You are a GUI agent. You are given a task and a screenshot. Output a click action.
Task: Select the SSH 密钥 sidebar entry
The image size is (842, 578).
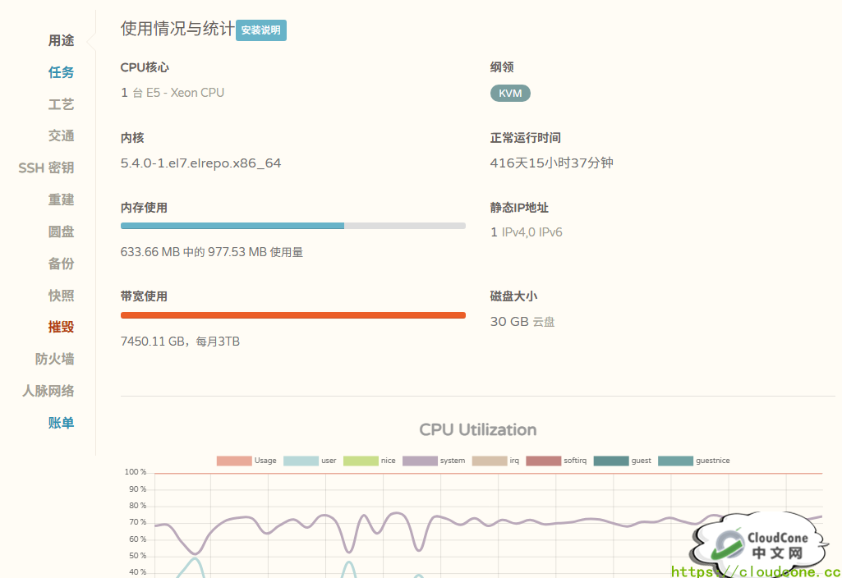click(45, 167)
